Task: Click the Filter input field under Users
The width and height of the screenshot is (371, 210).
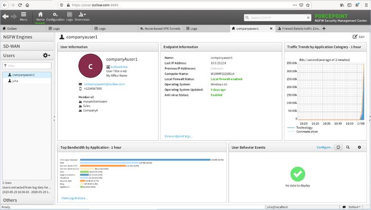Action: (x=27, y=66)
